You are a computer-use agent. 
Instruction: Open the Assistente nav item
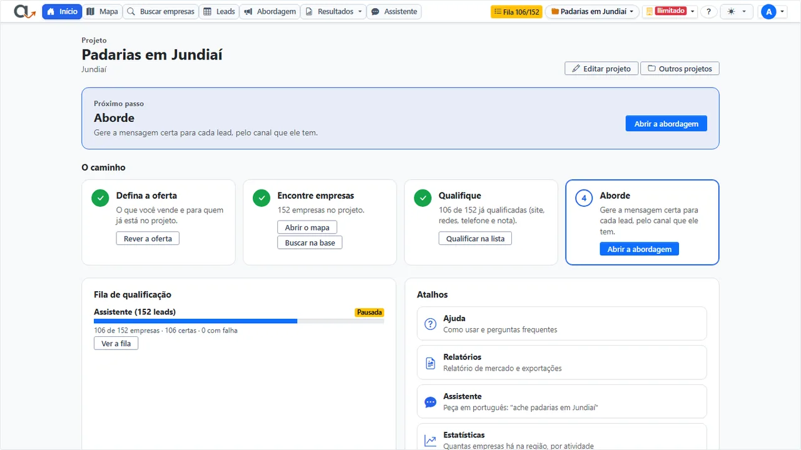click(394, 11)
